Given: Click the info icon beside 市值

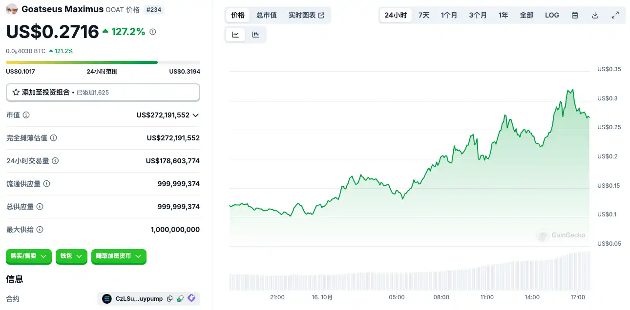Looking at the screenshot, I should [x=26, y=115].
